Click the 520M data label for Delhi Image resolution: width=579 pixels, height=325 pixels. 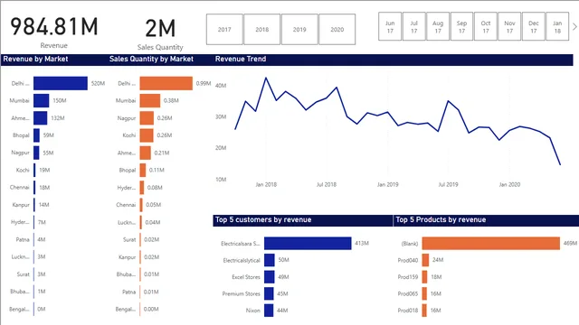click(99, 83)
